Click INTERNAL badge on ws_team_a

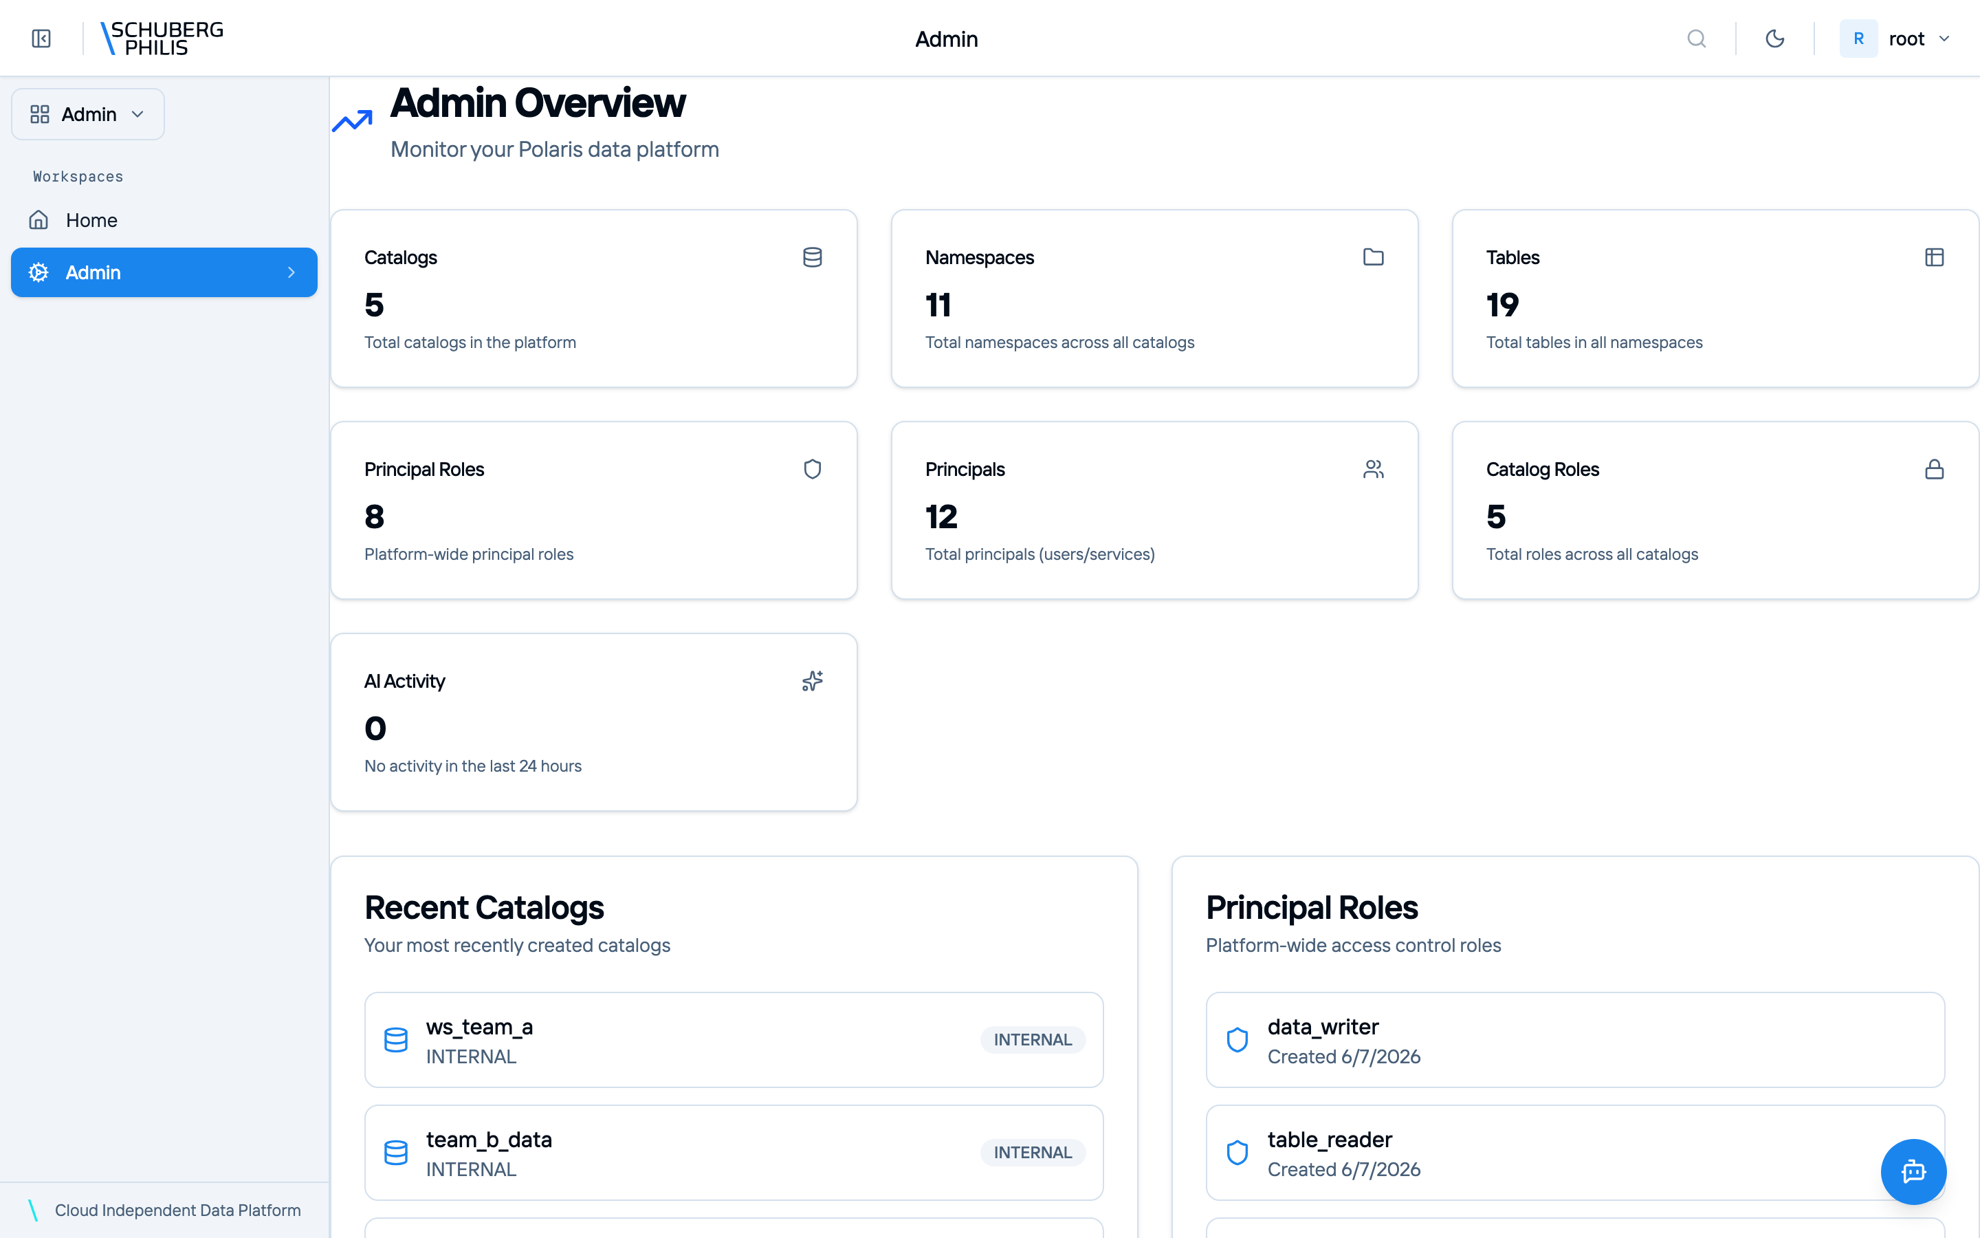[1033, 1040]
